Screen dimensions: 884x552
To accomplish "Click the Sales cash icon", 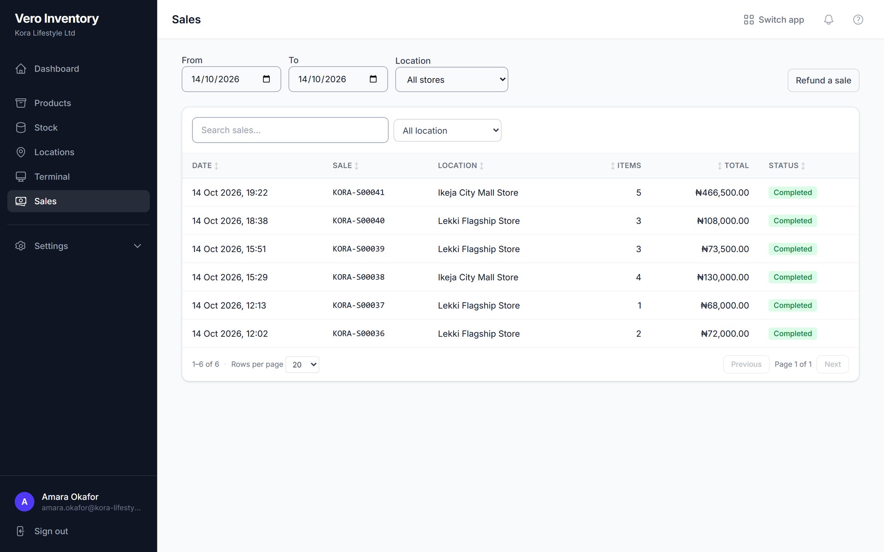I will click(21, 201).
